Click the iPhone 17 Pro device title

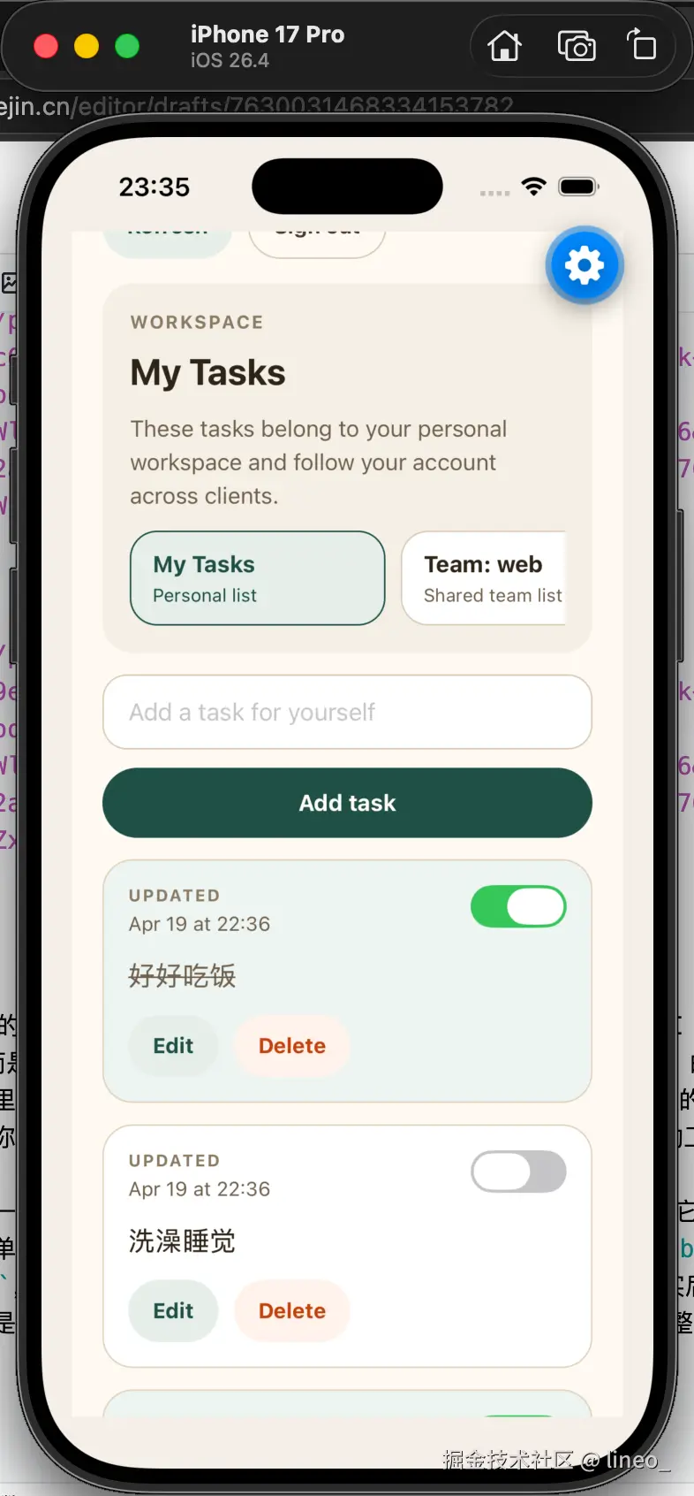point(268,34)
